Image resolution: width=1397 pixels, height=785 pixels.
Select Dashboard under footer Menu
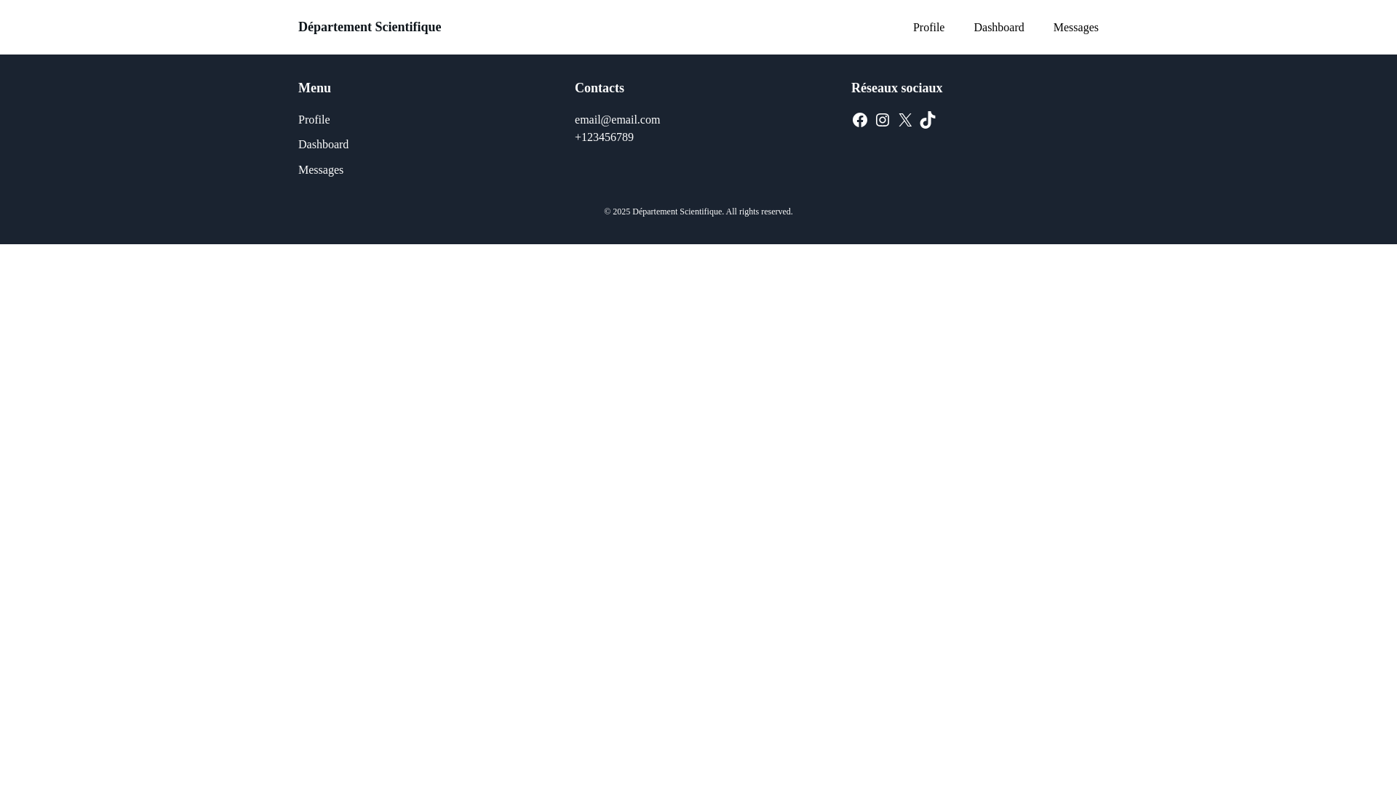click(323, 145)
